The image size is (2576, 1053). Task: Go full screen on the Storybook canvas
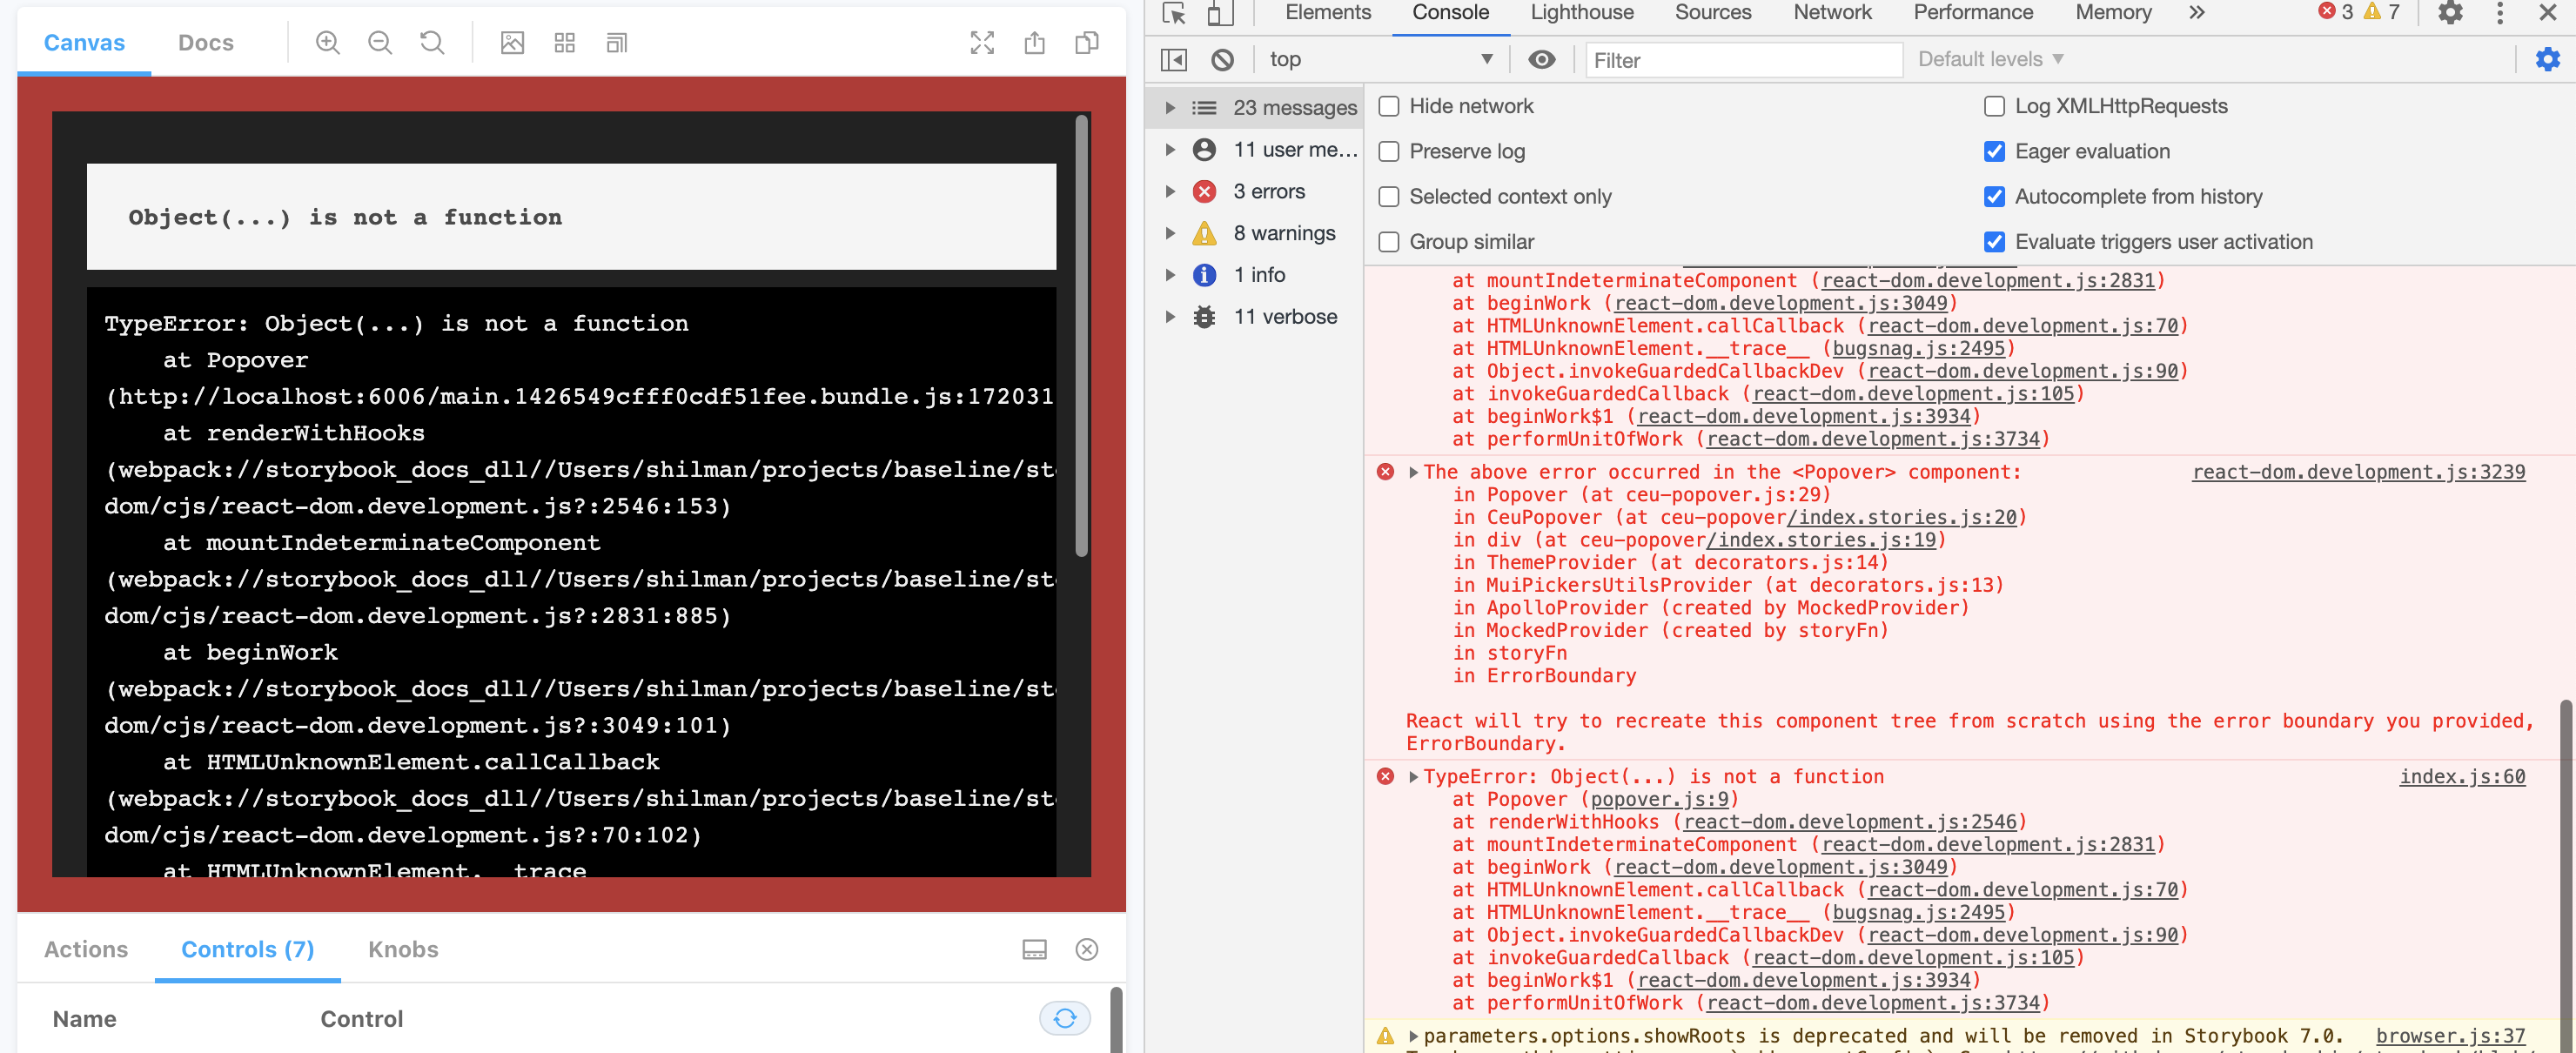982,42
